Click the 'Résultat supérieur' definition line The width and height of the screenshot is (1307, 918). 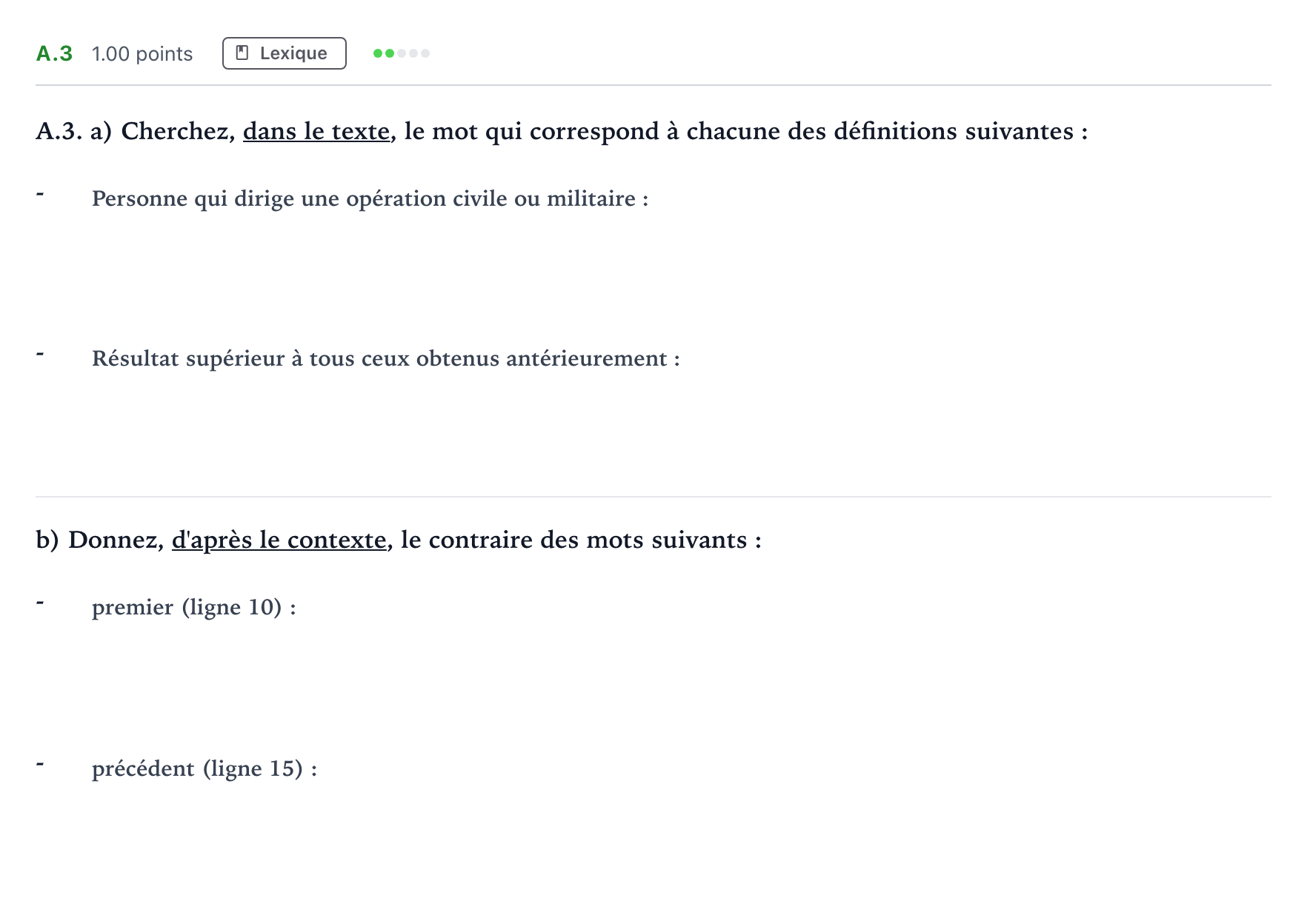[386, 358]
